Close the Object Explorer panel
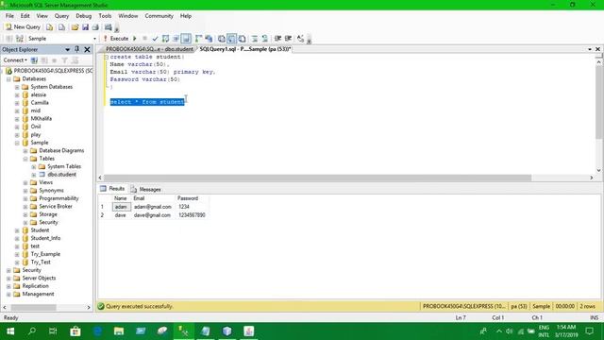Image resolution: width=604 pixels, height=340 pixels. pyautogui.click(x=87, y=49)
